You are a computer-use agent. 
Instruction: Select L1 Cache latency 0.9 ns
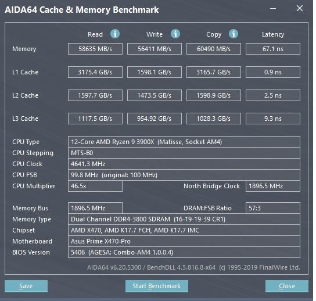click(273, 72)
